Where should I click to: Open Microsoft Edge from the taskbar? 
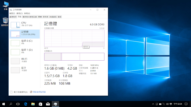[x=26, y=104]
